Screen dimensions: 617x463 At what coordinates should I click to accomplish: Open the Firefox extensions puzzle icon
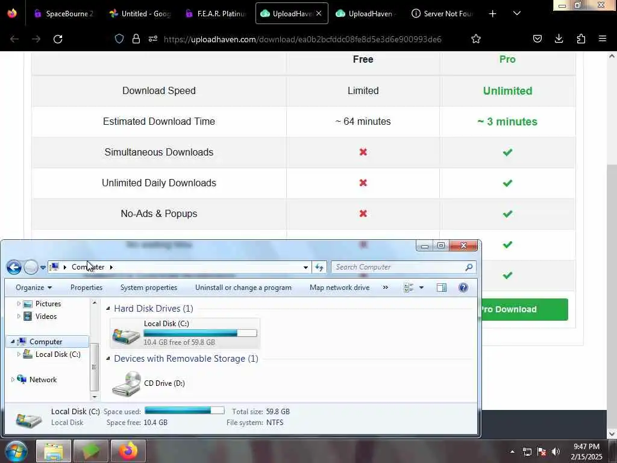[581, 39]
